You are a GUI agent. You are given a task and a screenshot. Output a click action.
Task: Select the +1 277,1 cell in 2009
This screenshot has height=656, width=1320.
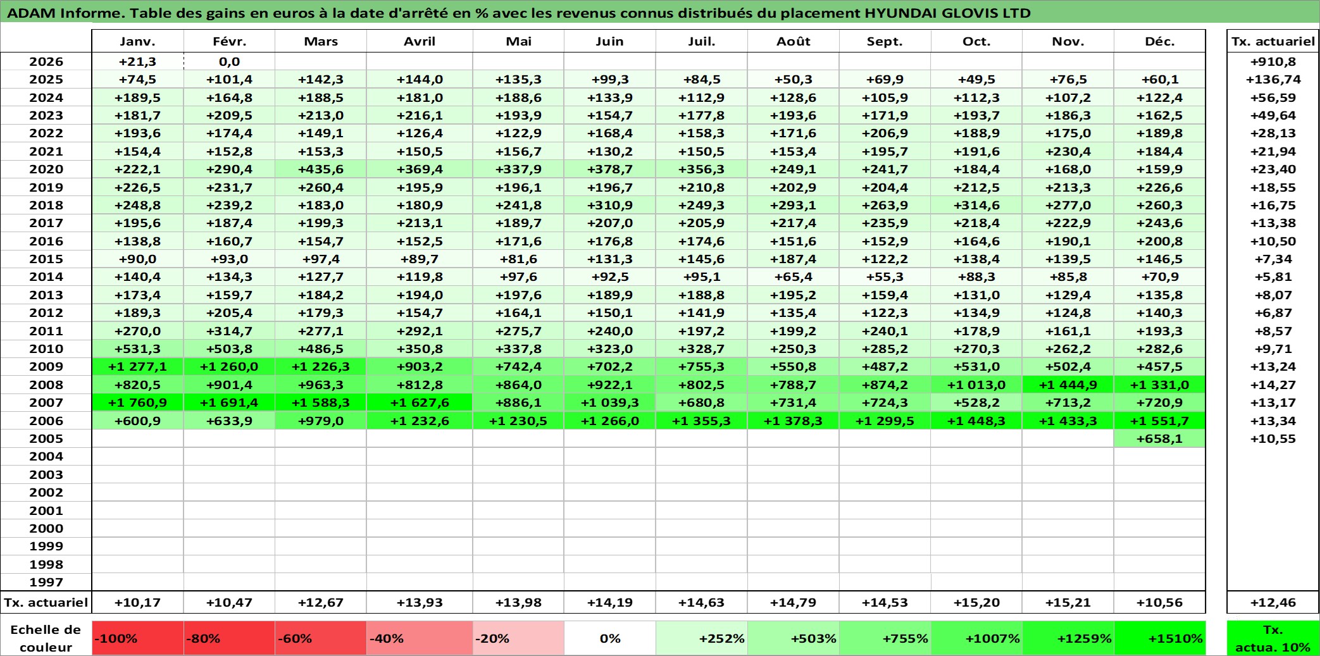pyautogui.click(x=137, y=366)
